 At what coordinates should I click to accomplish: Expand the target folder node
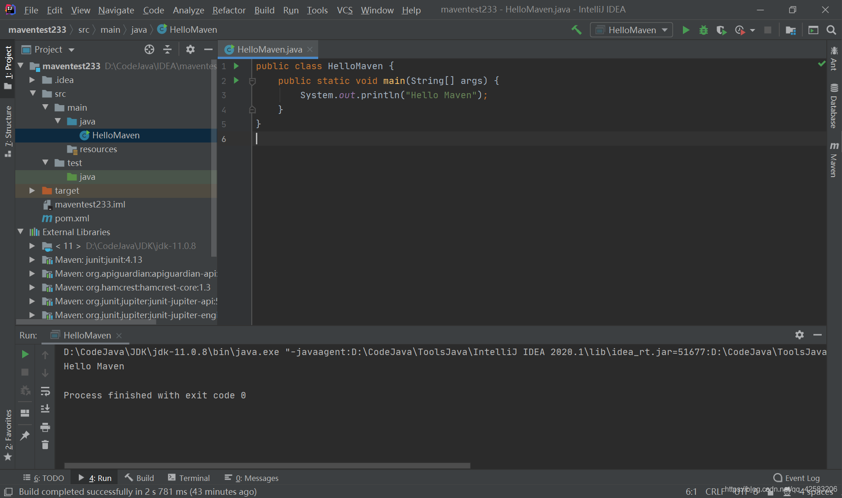(32, 190)
